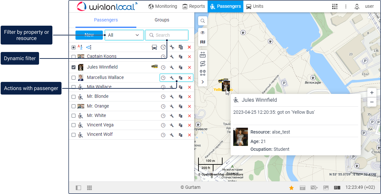
Task: Click the header copy icon
Action: click(x=181, y=47)
